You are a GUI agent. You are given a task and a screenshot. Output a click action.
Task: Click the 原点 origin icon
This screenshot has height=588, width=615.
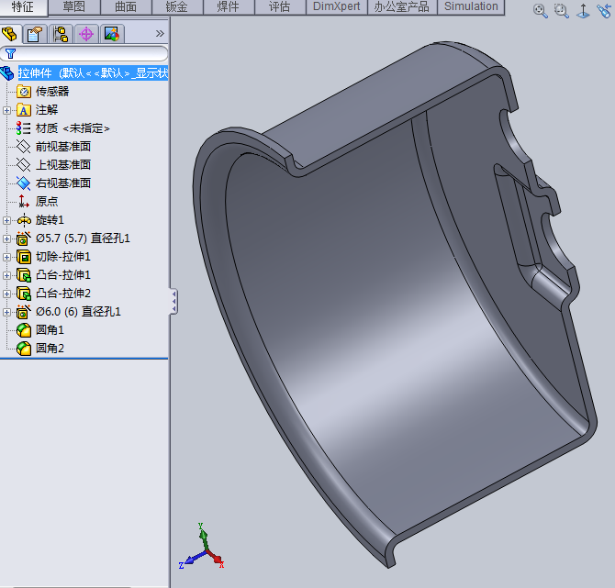[x=24, y=202]
